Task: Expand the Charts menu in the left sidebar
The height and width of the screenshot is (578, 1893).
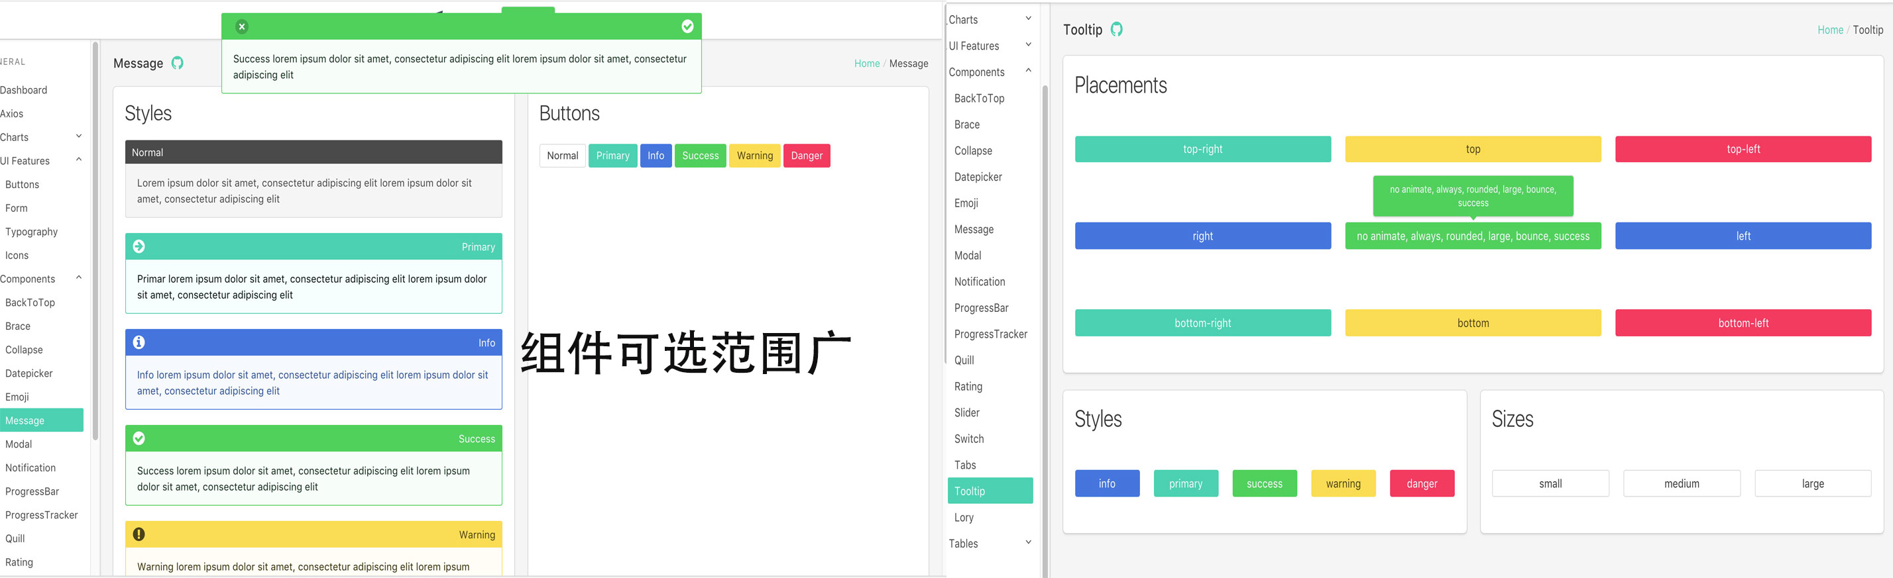Action: click(79, 136)
